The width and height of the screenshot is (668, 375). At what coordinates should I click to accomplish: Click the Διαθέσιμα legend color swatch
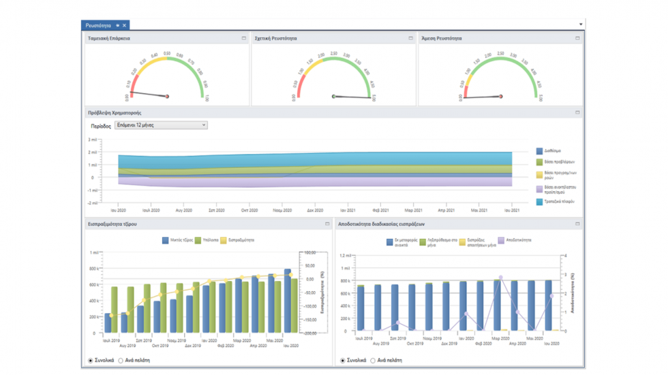click(539, 151)
